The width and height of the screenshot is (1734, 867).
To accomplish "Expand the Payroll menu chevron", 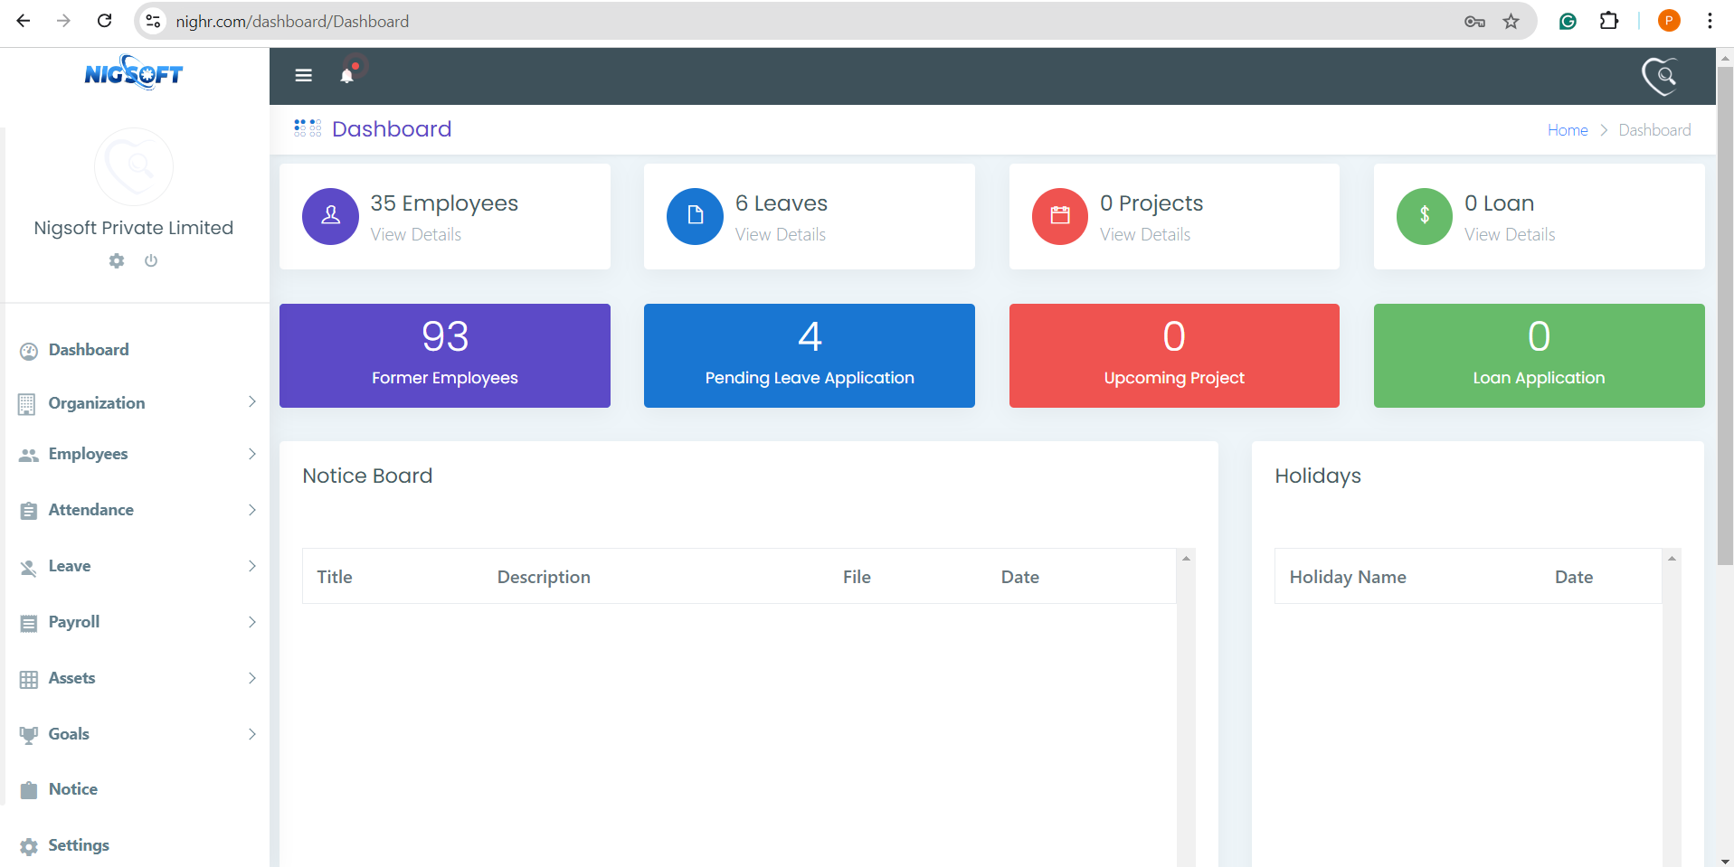I will [252, 622].
